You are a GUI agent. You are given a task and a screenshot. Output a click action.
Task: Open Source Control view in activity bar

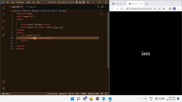tap(3, 21)
